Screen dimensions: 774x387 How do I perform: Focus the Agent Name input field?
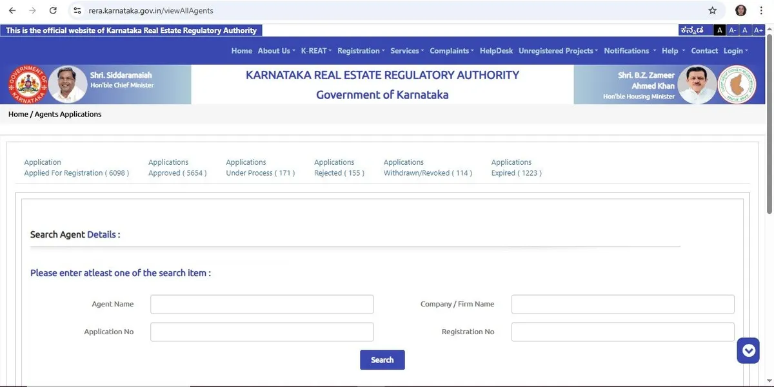262,304
